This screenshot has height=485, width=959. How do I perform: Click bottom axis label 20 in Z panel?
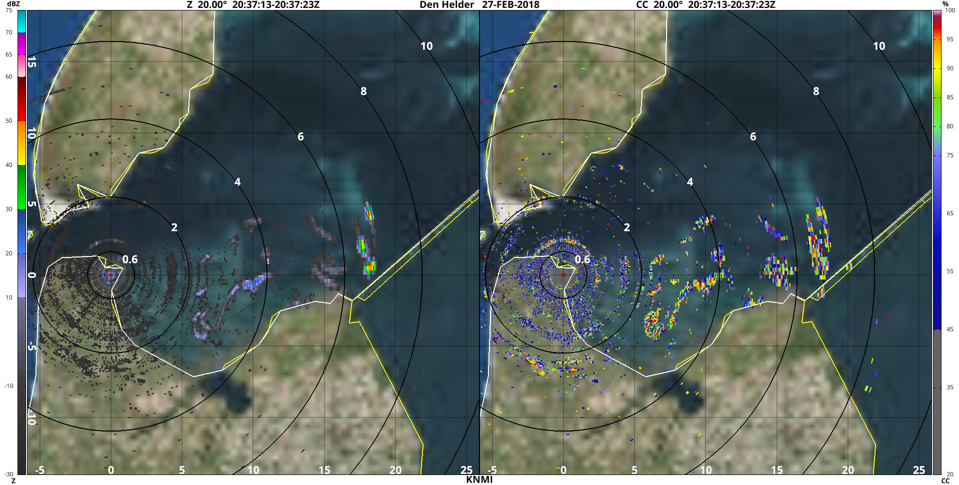tap(395, 470)
